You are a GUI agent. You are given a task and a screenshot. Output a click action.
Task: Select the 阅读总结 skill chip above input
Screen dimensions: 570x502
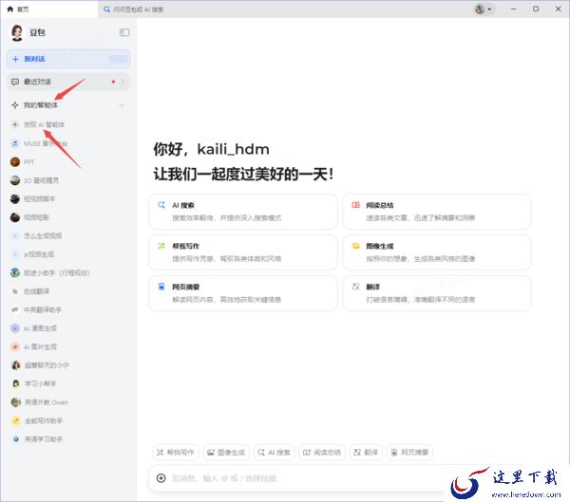322,453
